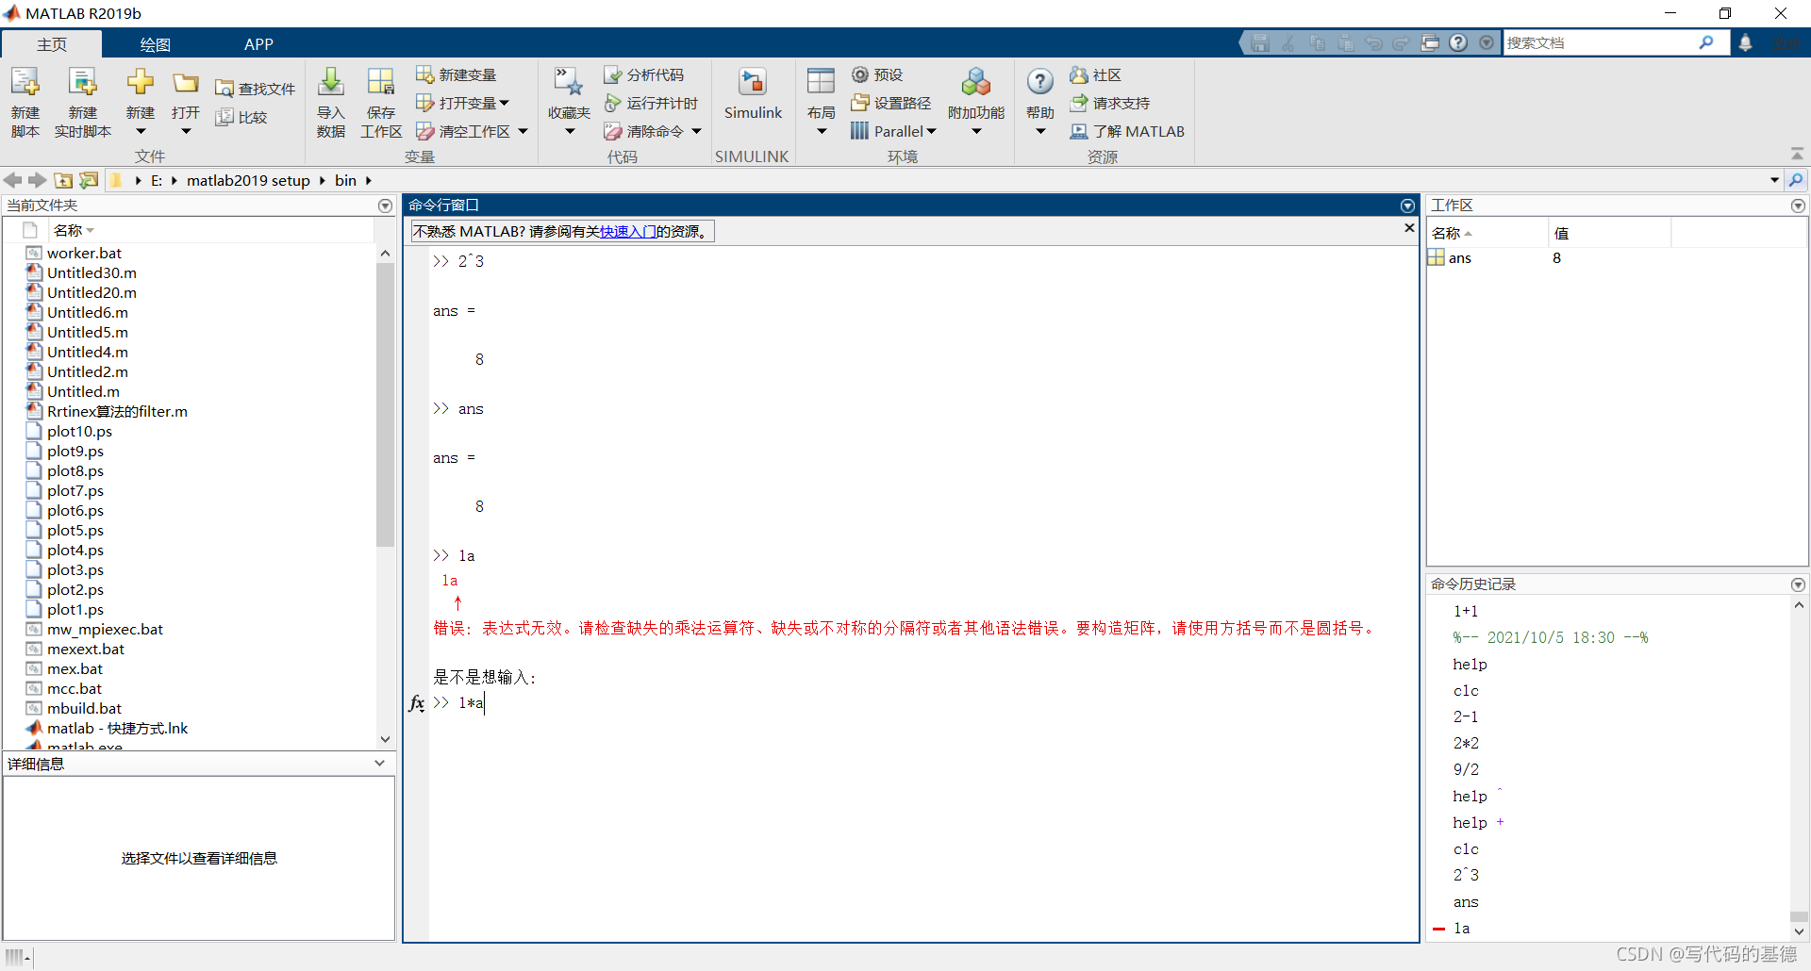Click Community (社区)
This screenshot has height=971, width=1811.
click(x=1095, y=74)
